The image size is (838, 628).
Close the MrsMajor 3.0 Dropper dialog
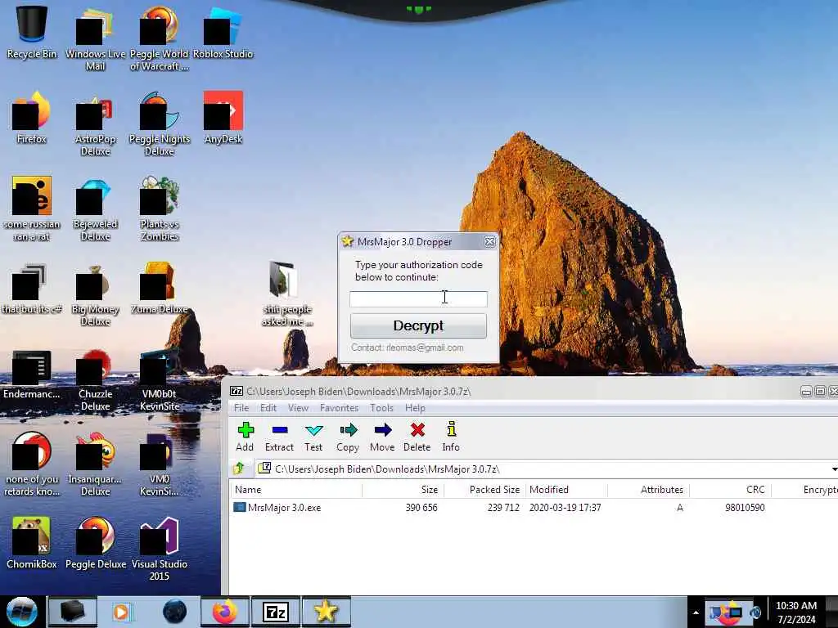(x=489, y=242)
